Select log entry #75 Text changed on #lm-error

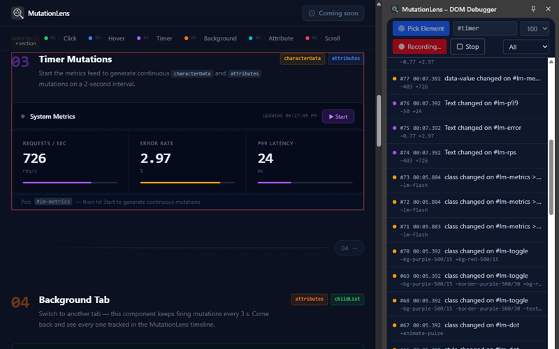(467, 131)
